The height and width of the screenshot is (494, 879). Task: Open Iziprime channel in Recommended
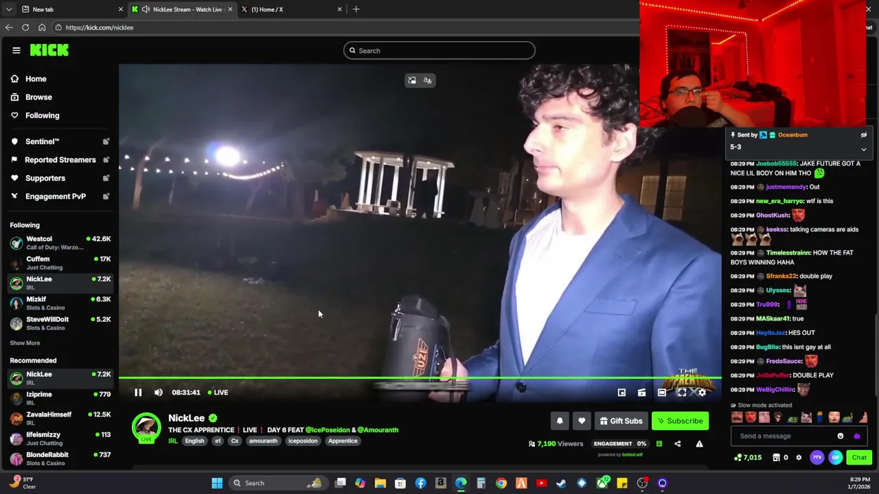60,398
